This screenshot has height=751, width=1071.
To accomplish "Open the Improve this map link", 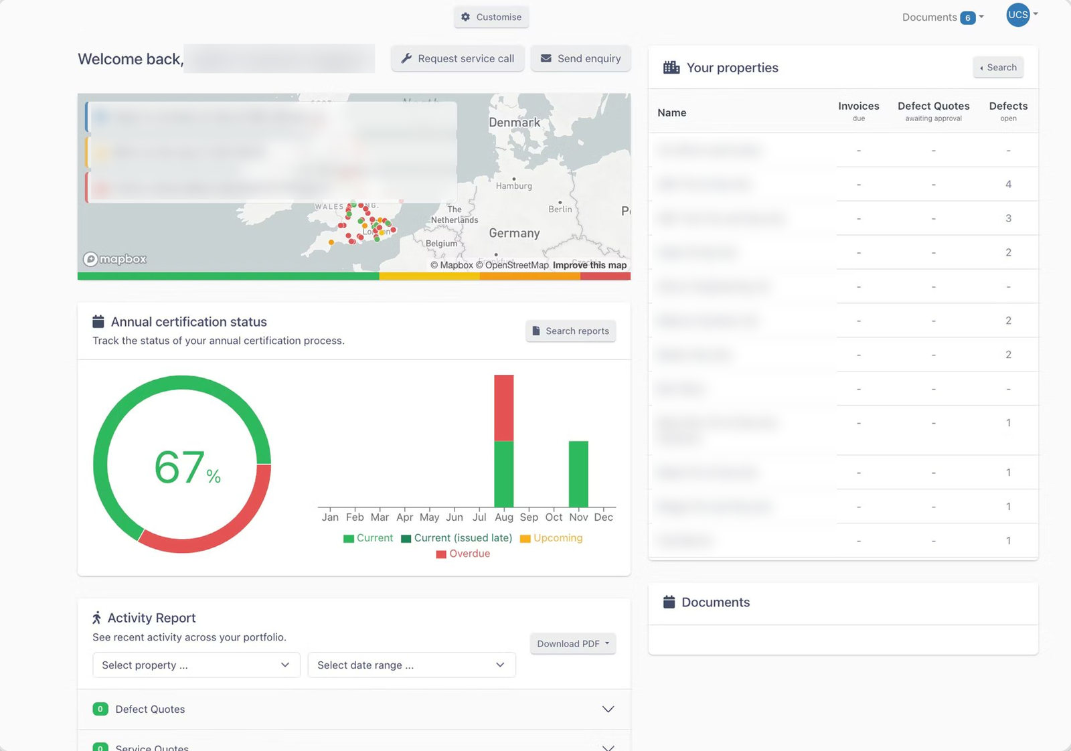I will [x=590, y=265].
